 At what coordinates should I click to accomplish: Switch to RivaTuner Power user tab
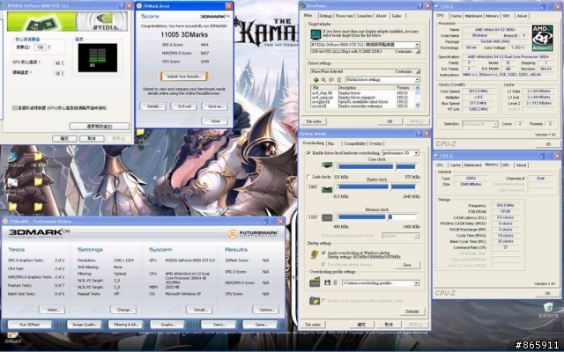tap(345, 16)
